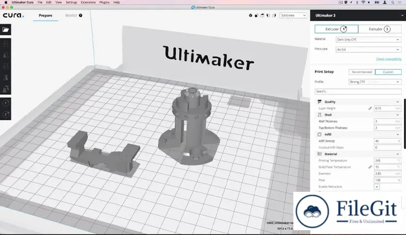Open the Print core AA 0.4 dropdown
Viewport: 406px width, 235px height.
pos(369,50)
